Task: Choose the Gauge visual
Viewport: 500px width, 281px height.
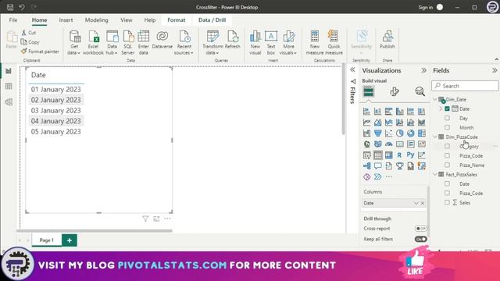Action: pyautogui.click(x=389, y=144)
